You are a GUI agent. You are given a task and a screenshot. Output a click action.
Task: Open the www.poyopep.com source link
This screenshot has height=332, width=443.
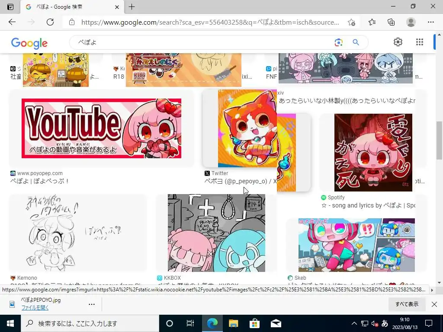(40, 173)
